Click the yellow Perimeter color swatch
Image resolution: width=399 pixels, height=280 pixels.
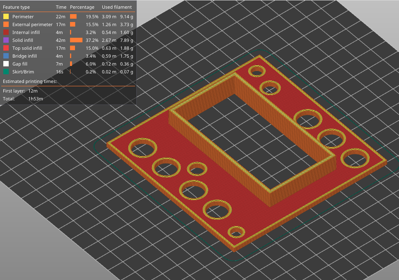click(x=6, y=17)
